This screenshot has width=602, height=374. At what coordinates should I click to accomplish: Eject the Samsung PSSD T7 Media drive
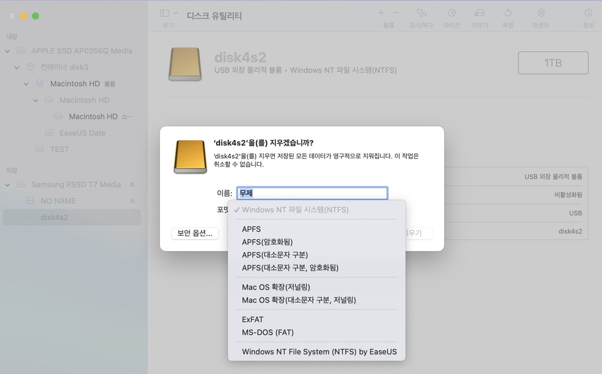(x=132, y=184)
